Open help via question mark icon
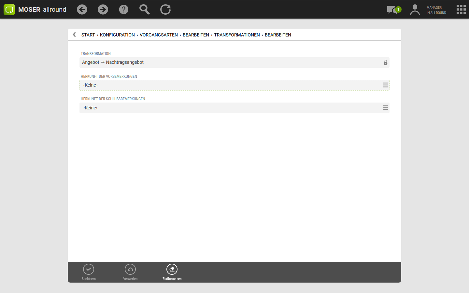Viewport: 469px width, 293px height. pos(124,9)
